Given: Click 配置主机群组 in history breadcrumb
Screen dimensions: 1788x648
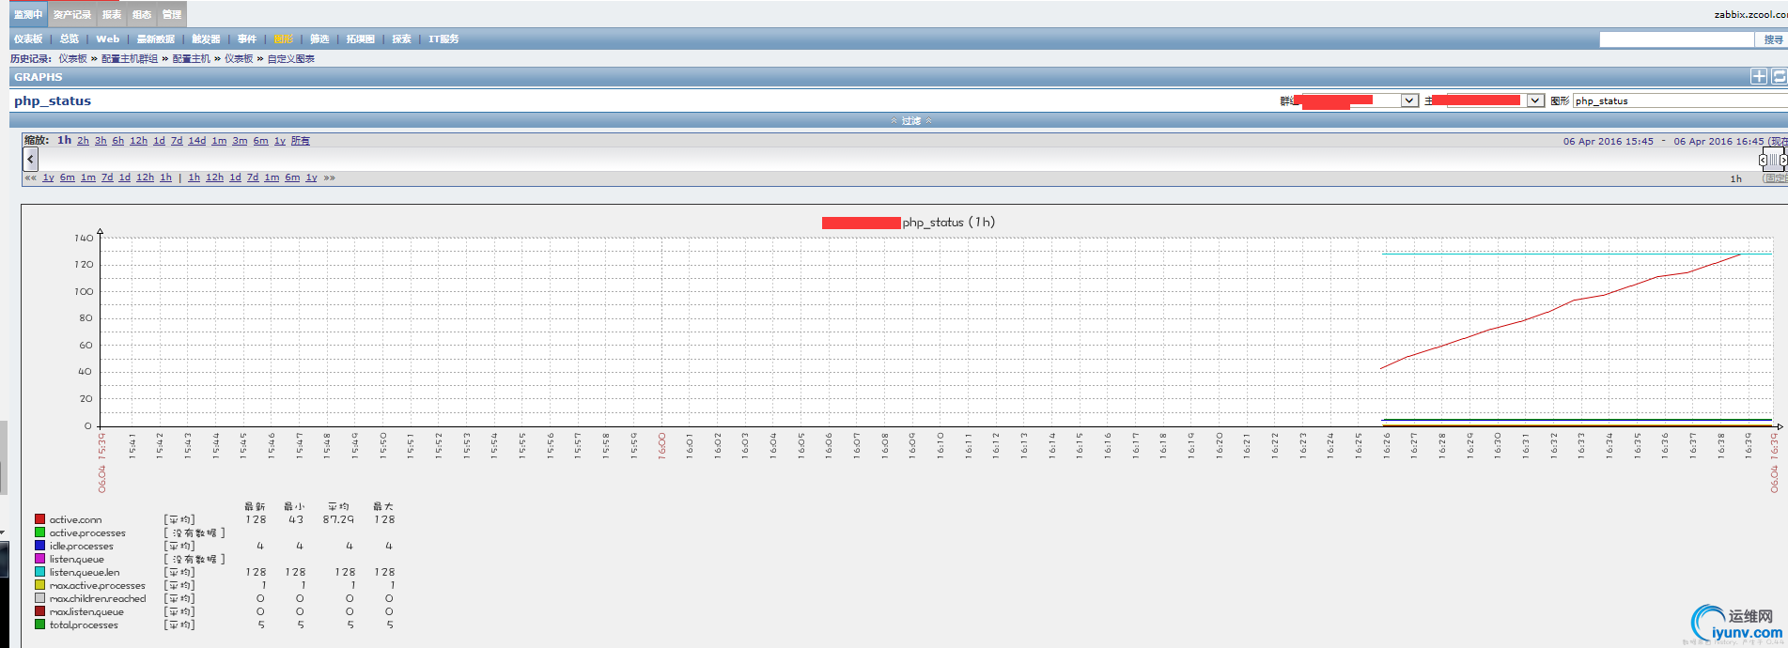Looking at the screenshot, I should pyautogui.click(x=130, y=59).
